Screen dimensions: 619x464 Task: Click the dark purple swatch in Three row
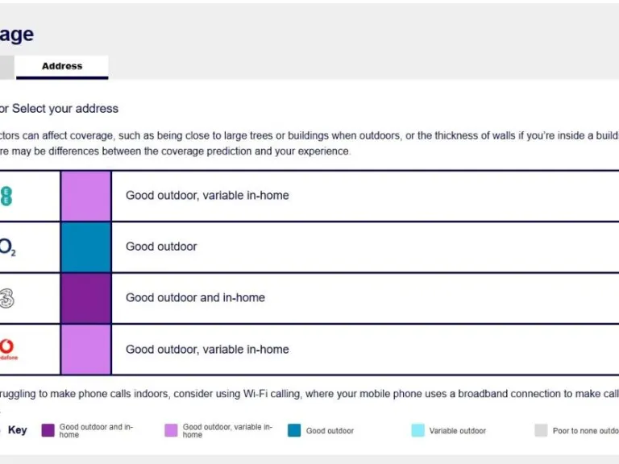coord(85,298)
